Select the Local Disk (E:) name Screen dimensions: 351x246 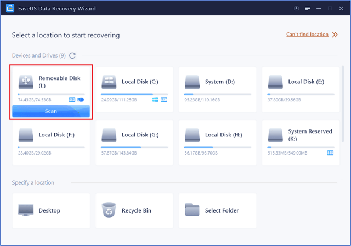(306, 82)
